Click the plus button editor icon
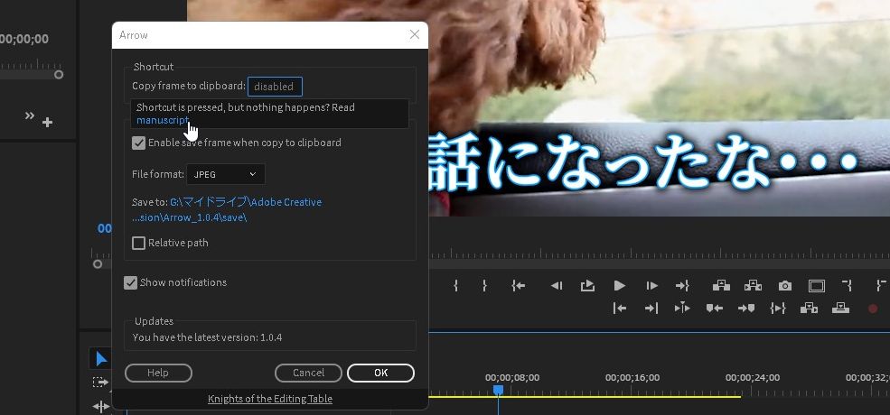 click(x=47, y=123)
